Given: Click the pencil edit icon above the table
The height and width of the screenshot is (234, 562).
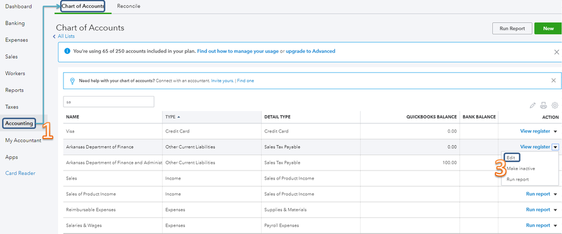Looking at the screenshot, I should click(533, 105).
